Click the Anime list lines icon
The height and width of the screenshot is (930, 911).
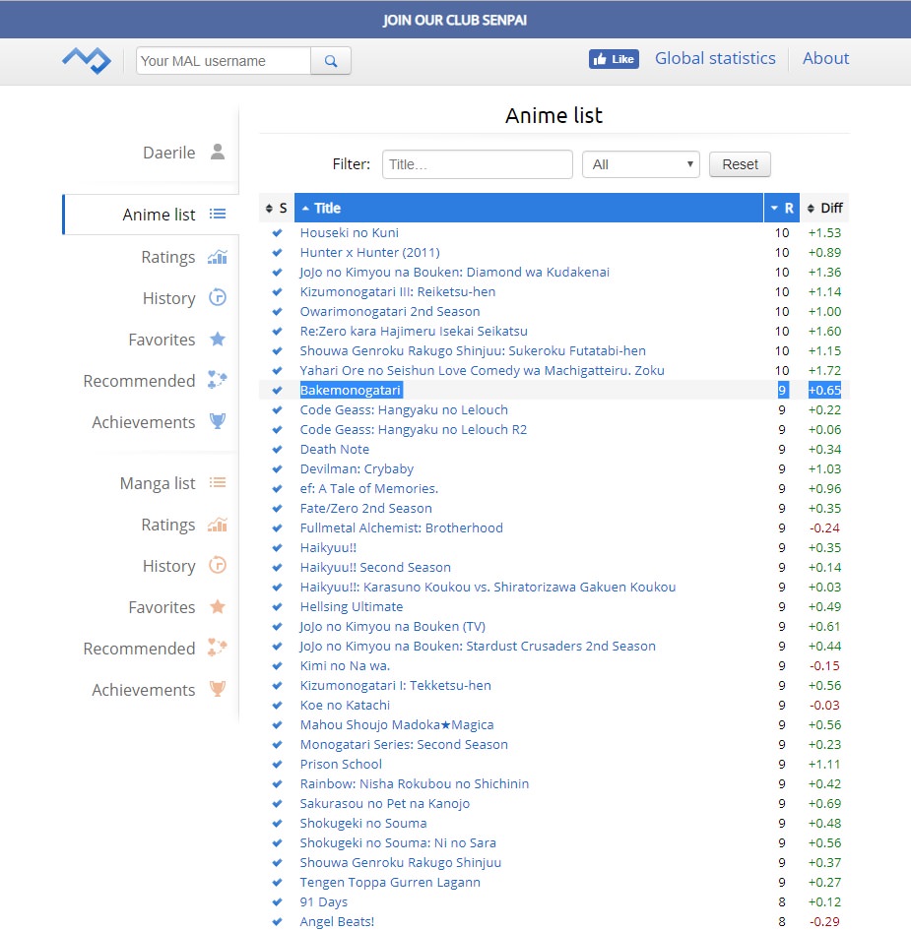point(218,215)
